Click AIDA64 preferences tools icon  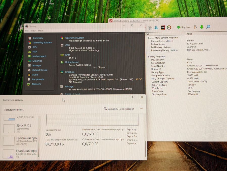pyautogui.click(x=195, y=27)
